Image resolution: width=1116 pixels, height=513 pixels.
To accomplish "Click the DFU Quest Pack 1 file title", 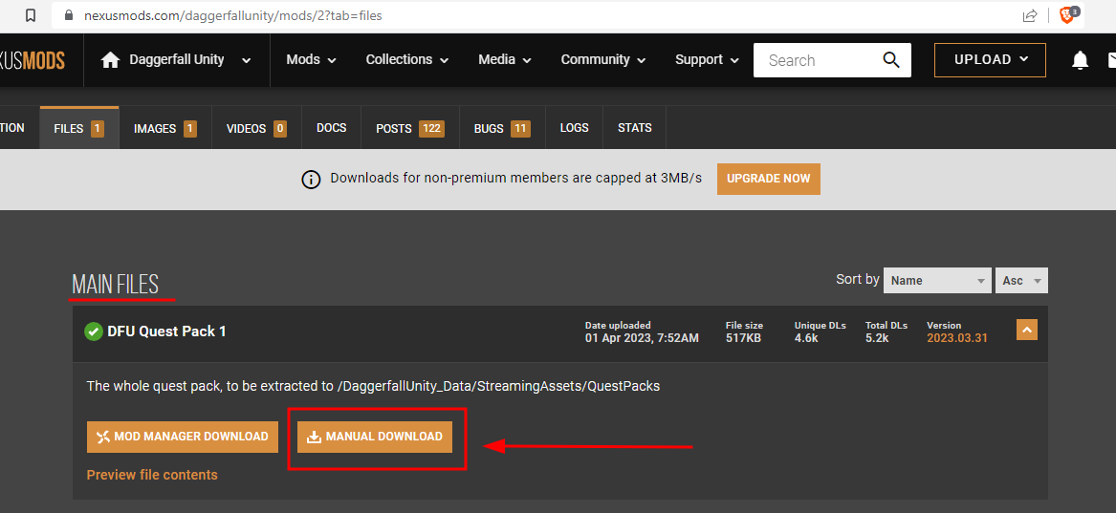I will (166, 331).
